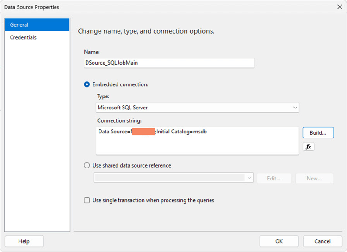Image resolution: width=347 pixels, height=252 pixels.
Task: Open Help for data source properties
Action: tap(24, 241)
